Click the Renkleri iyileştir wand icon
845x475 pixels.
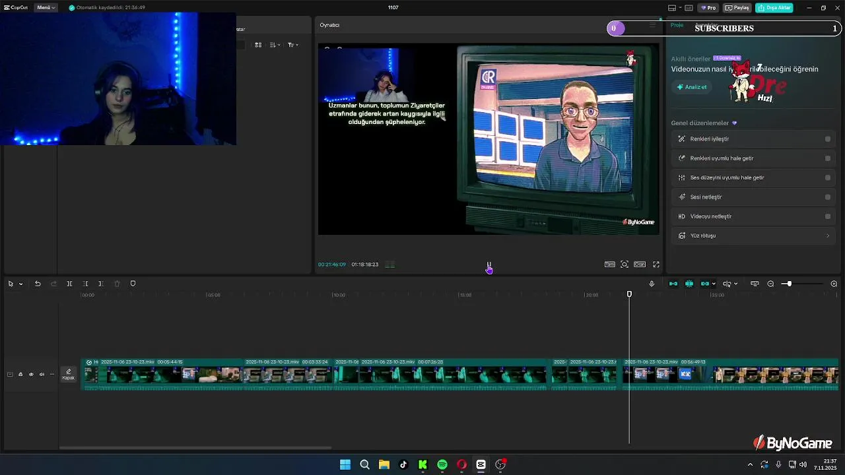(x=682, y=139)
